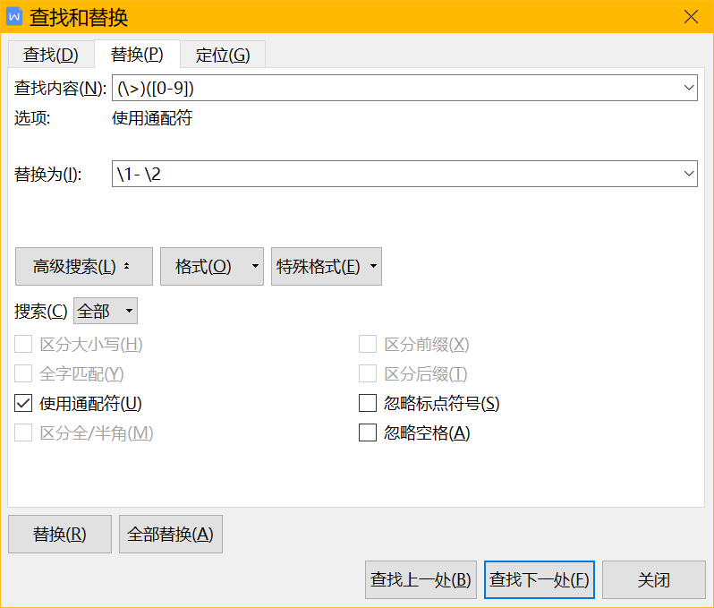
Task: Click the 替换为 text input field
Action: tap(394, 174)
